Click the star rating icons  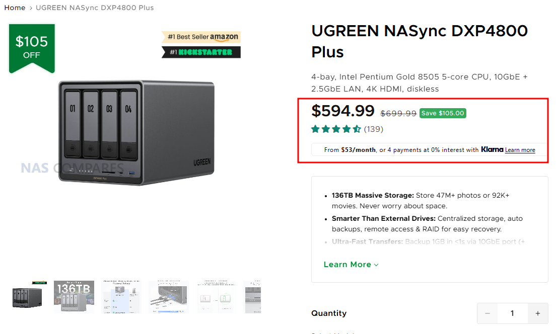(x=336, y=129)
